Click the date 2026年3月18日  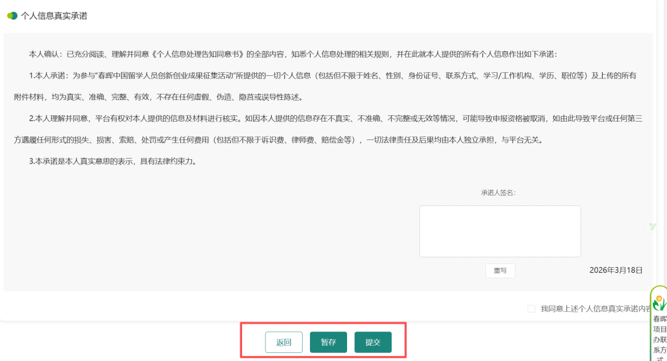(x=616, y=270)
